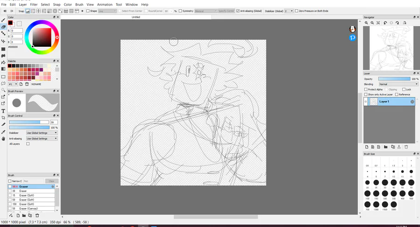Select the Lasso selection tool
This screenshot has width=420, height=227.
coord(3,83)
